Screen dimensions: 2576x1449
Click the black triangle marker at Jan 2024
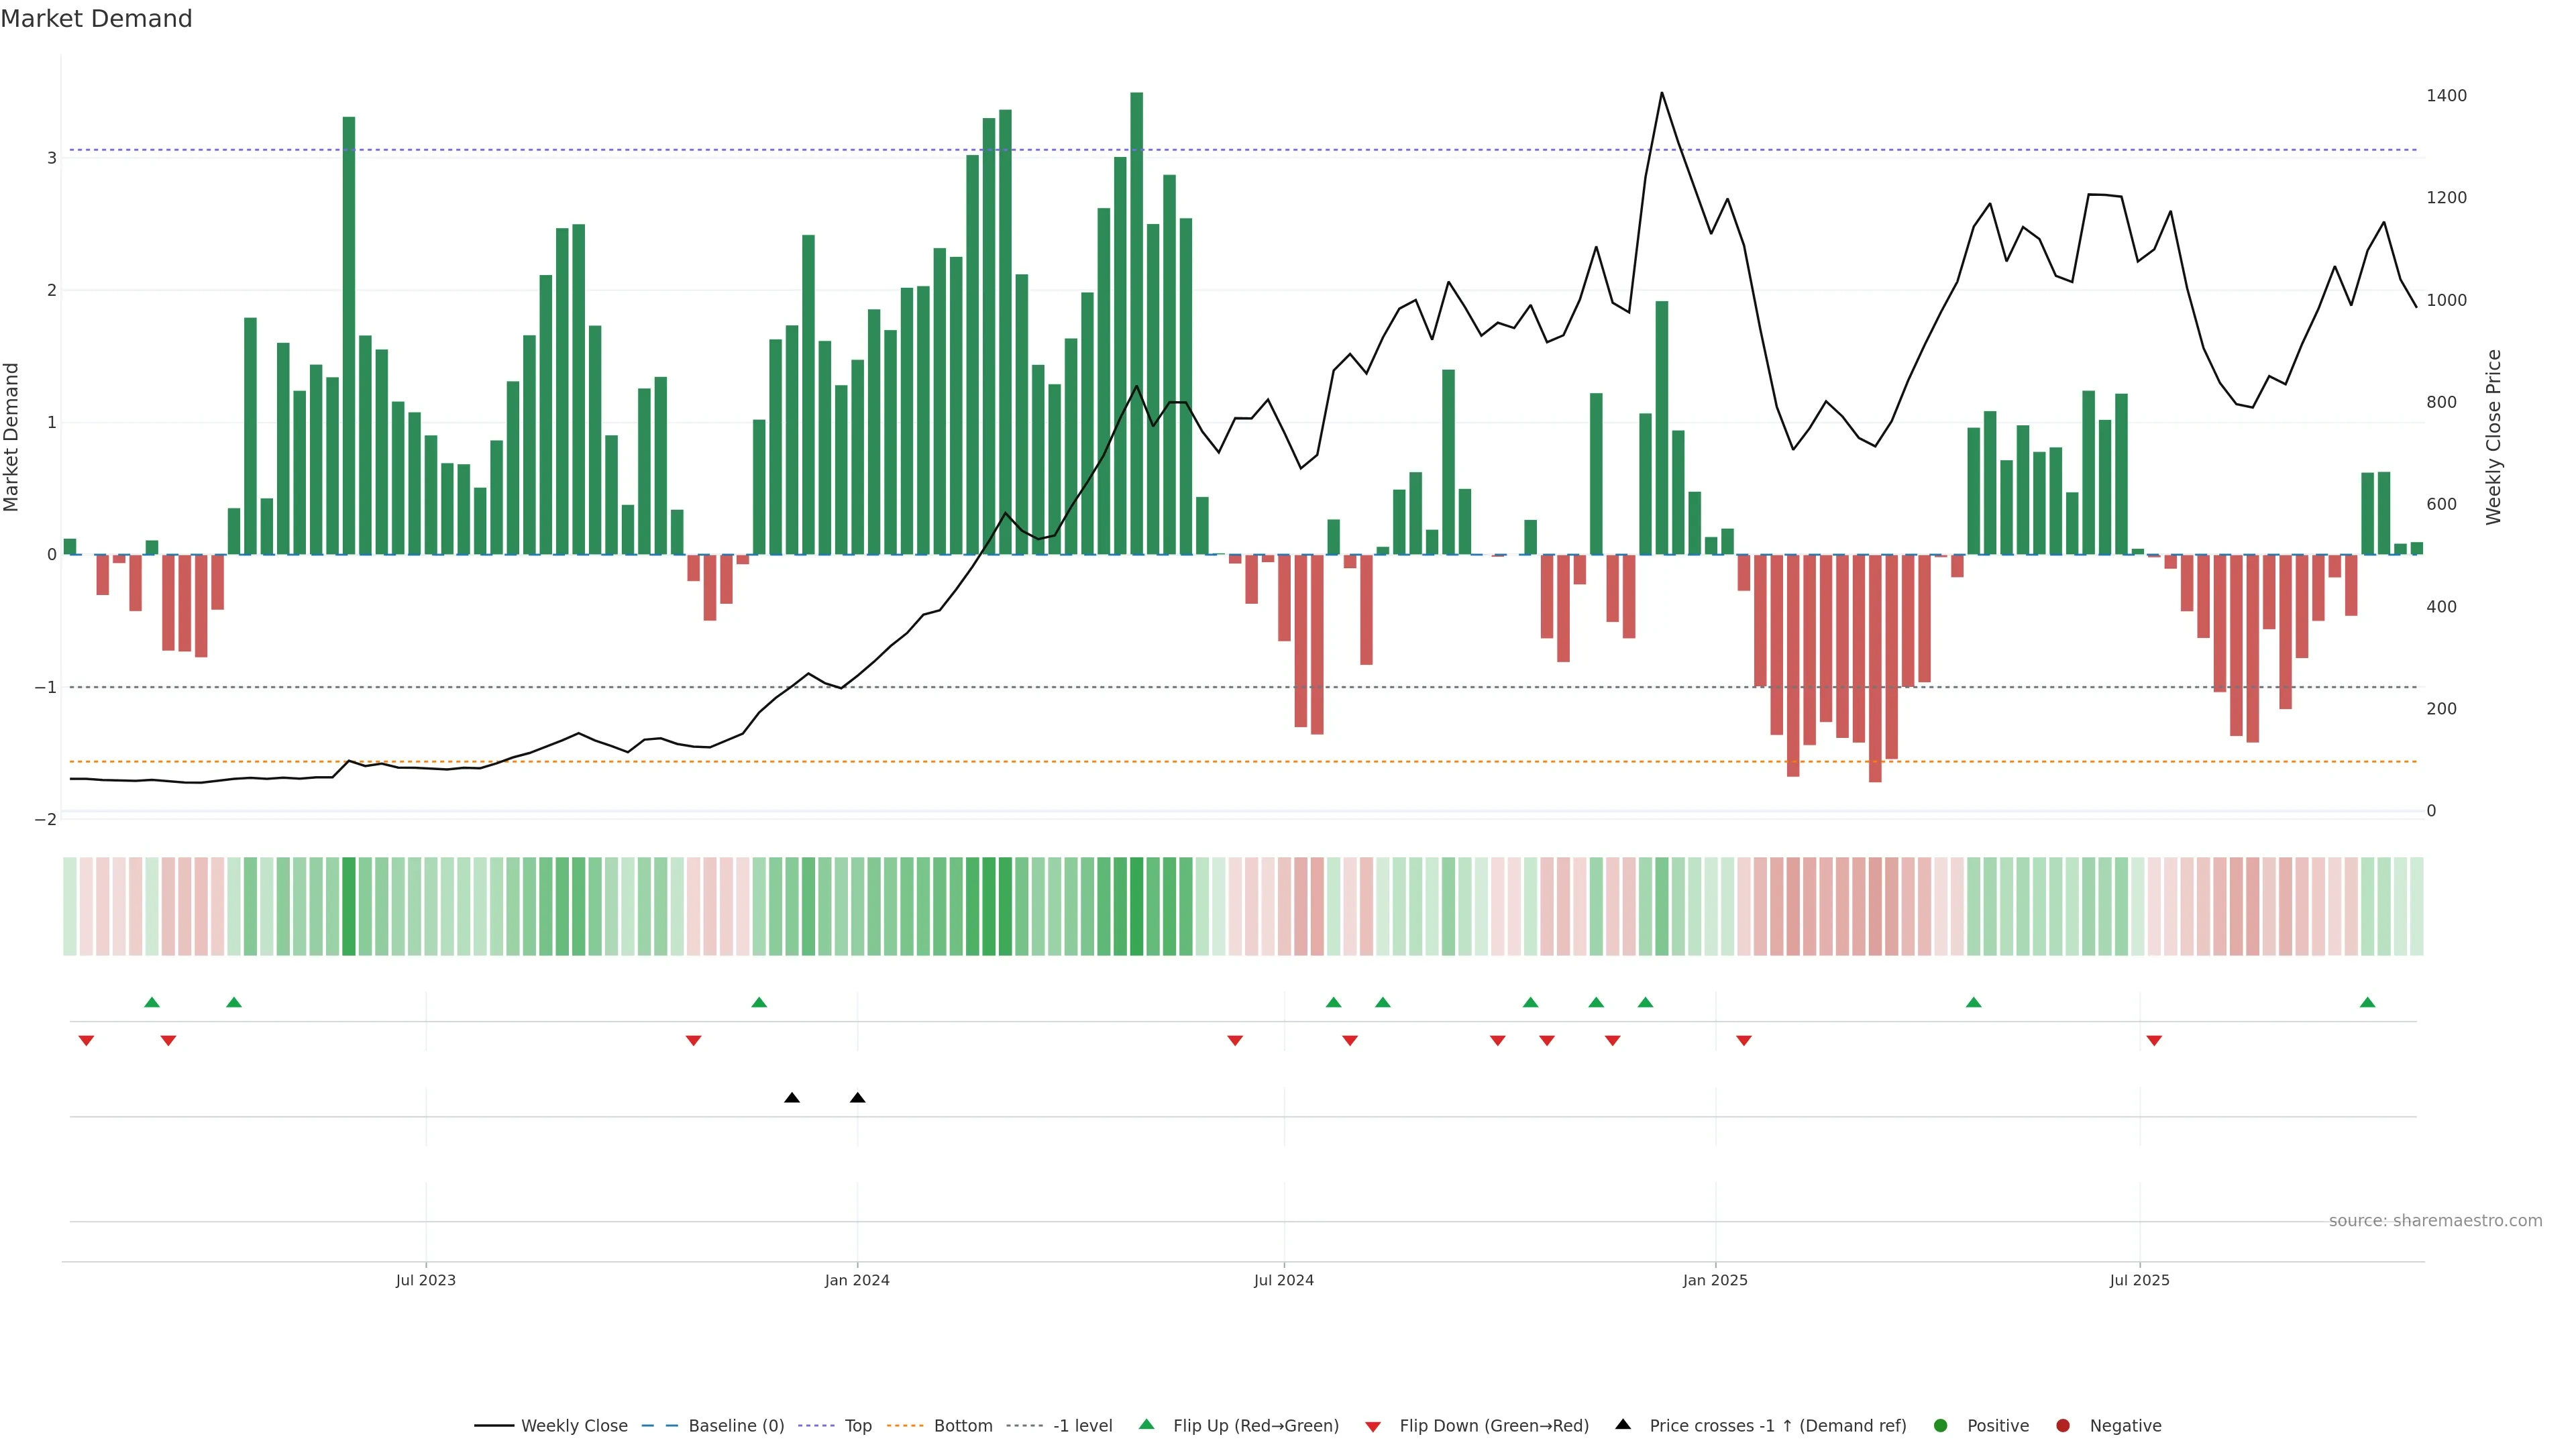(x=857, y=1098)
